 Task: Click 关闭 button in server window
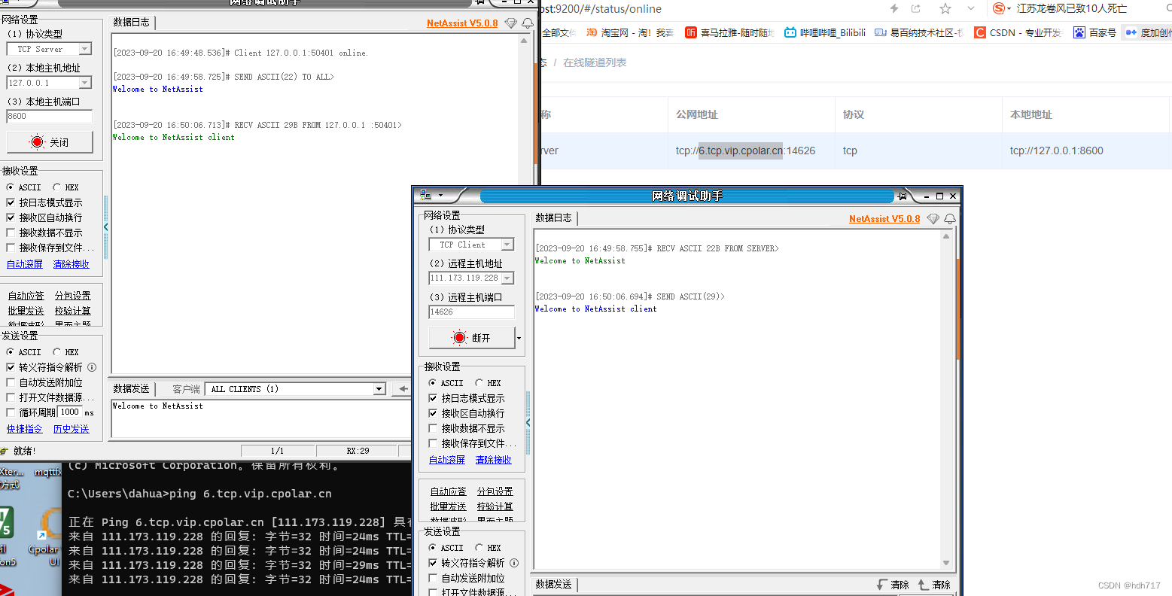click(x=50, y=142)
